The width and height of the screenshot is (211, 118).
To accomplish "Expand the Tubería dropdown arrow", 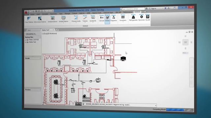I will (x=85, y=23).
